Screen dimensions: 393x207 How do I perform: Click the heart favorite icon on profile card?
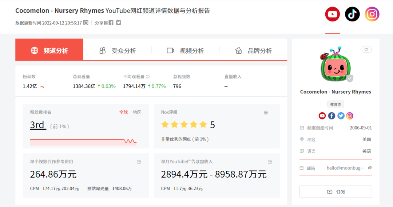pos(366,49)
